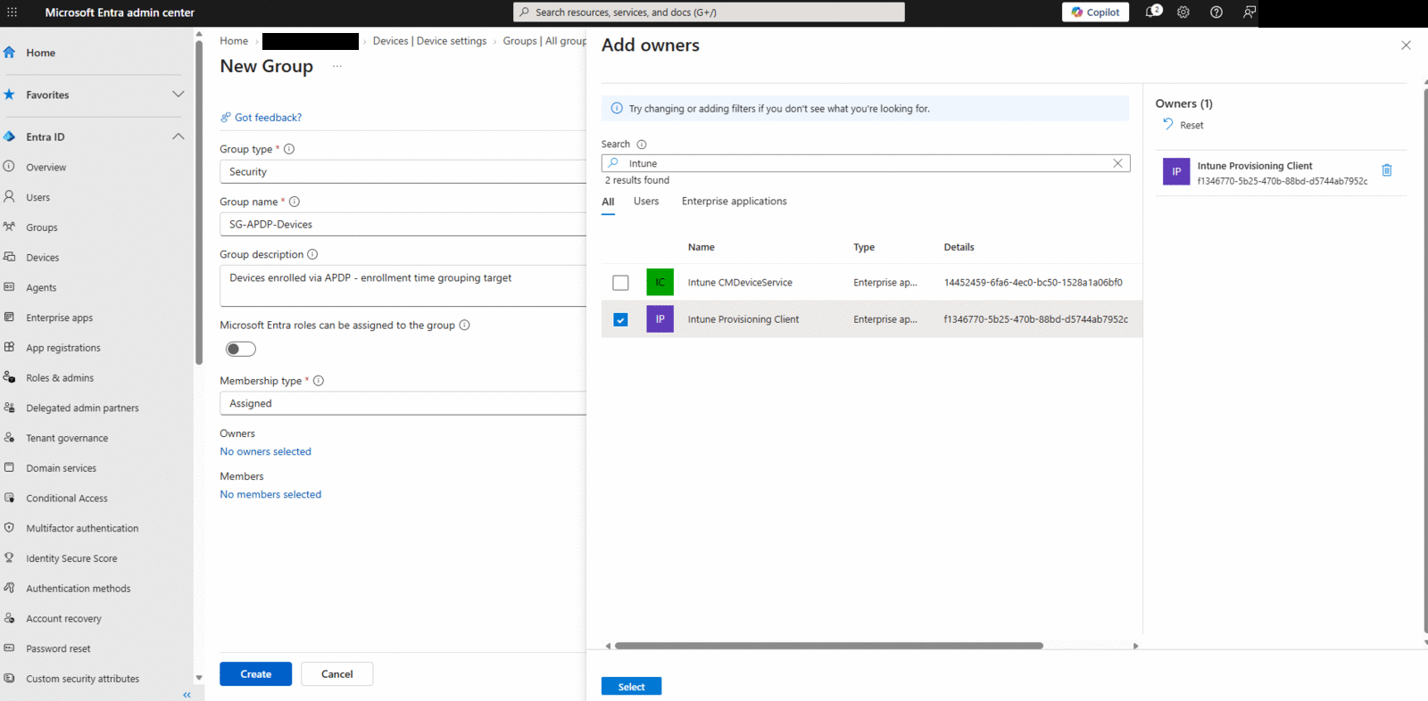
Task: Open notifications bell icon
Action: pos(1153,12)
